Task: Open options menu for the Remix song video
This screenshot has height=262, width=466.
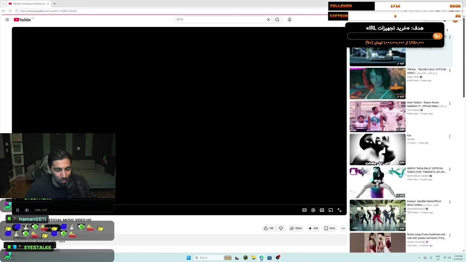Action: (x=450, y=235)
